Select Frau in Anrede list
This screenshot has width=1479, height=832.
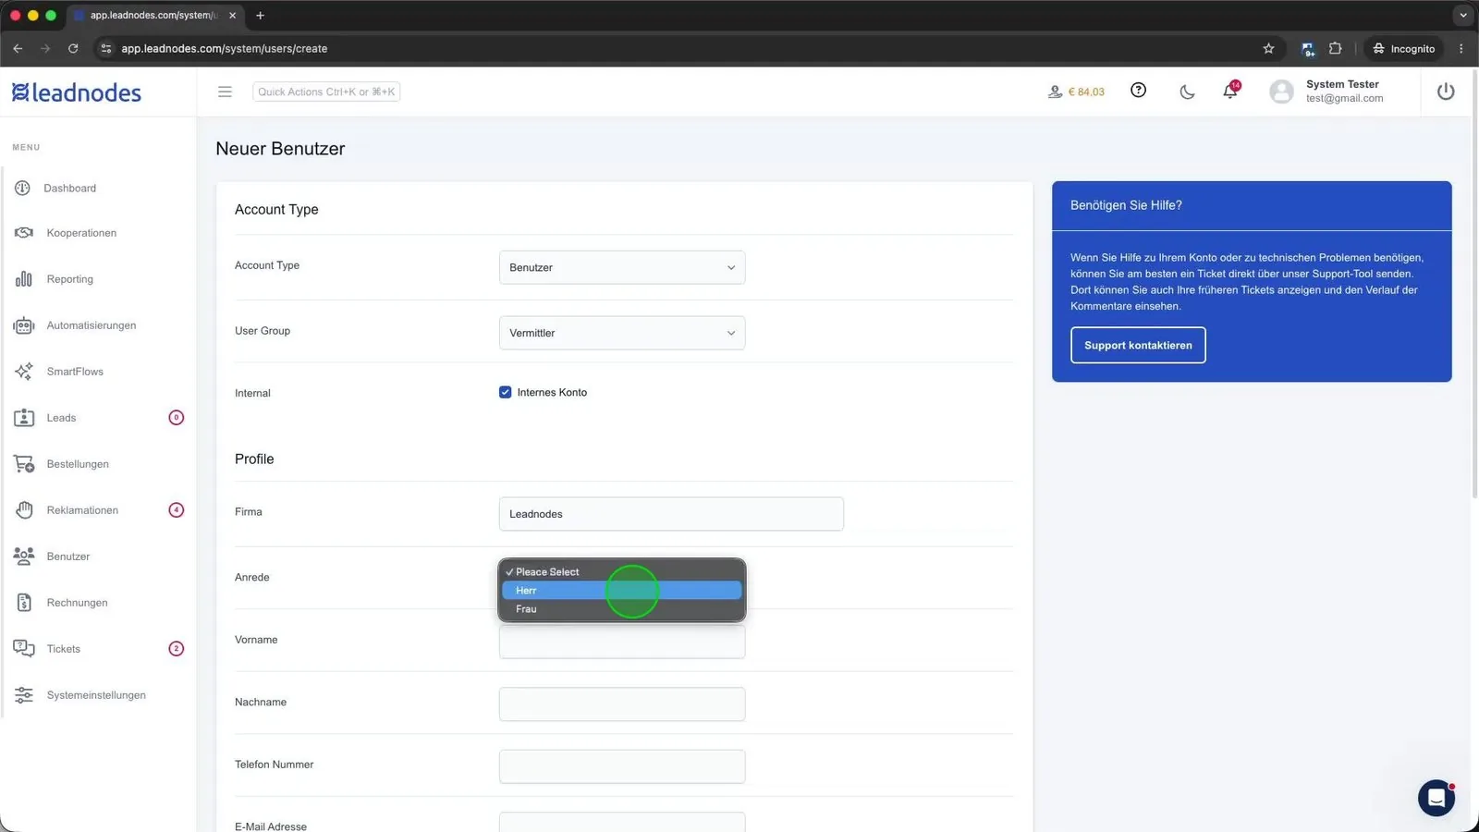622,608
